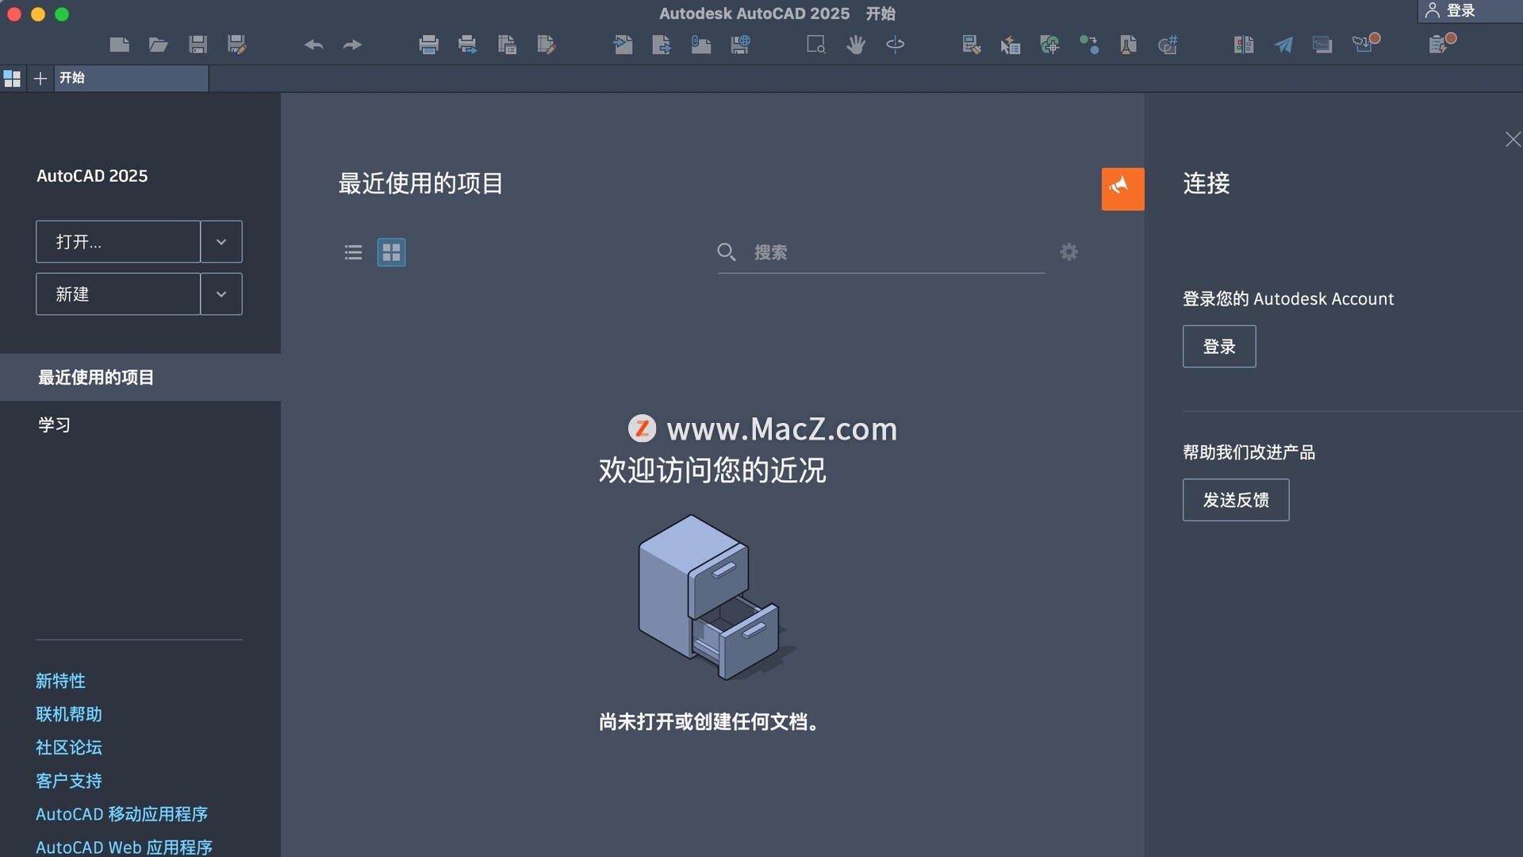Click the Open folder toolbar icon
Image resolution: width=1523 pixels, height=857 pixels.
click(159, 44)
